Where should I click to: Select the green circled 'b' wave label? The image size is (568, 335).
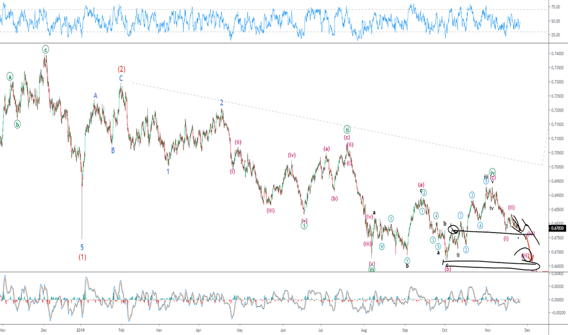point(17,124)
